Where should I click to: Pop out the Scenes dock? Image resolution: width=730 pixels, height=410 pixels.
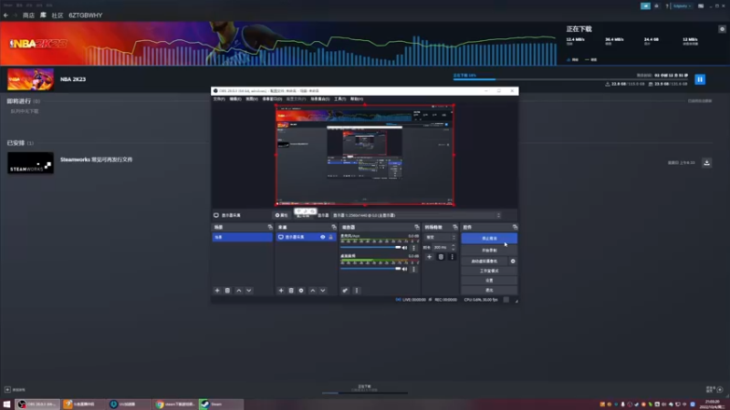270,227
